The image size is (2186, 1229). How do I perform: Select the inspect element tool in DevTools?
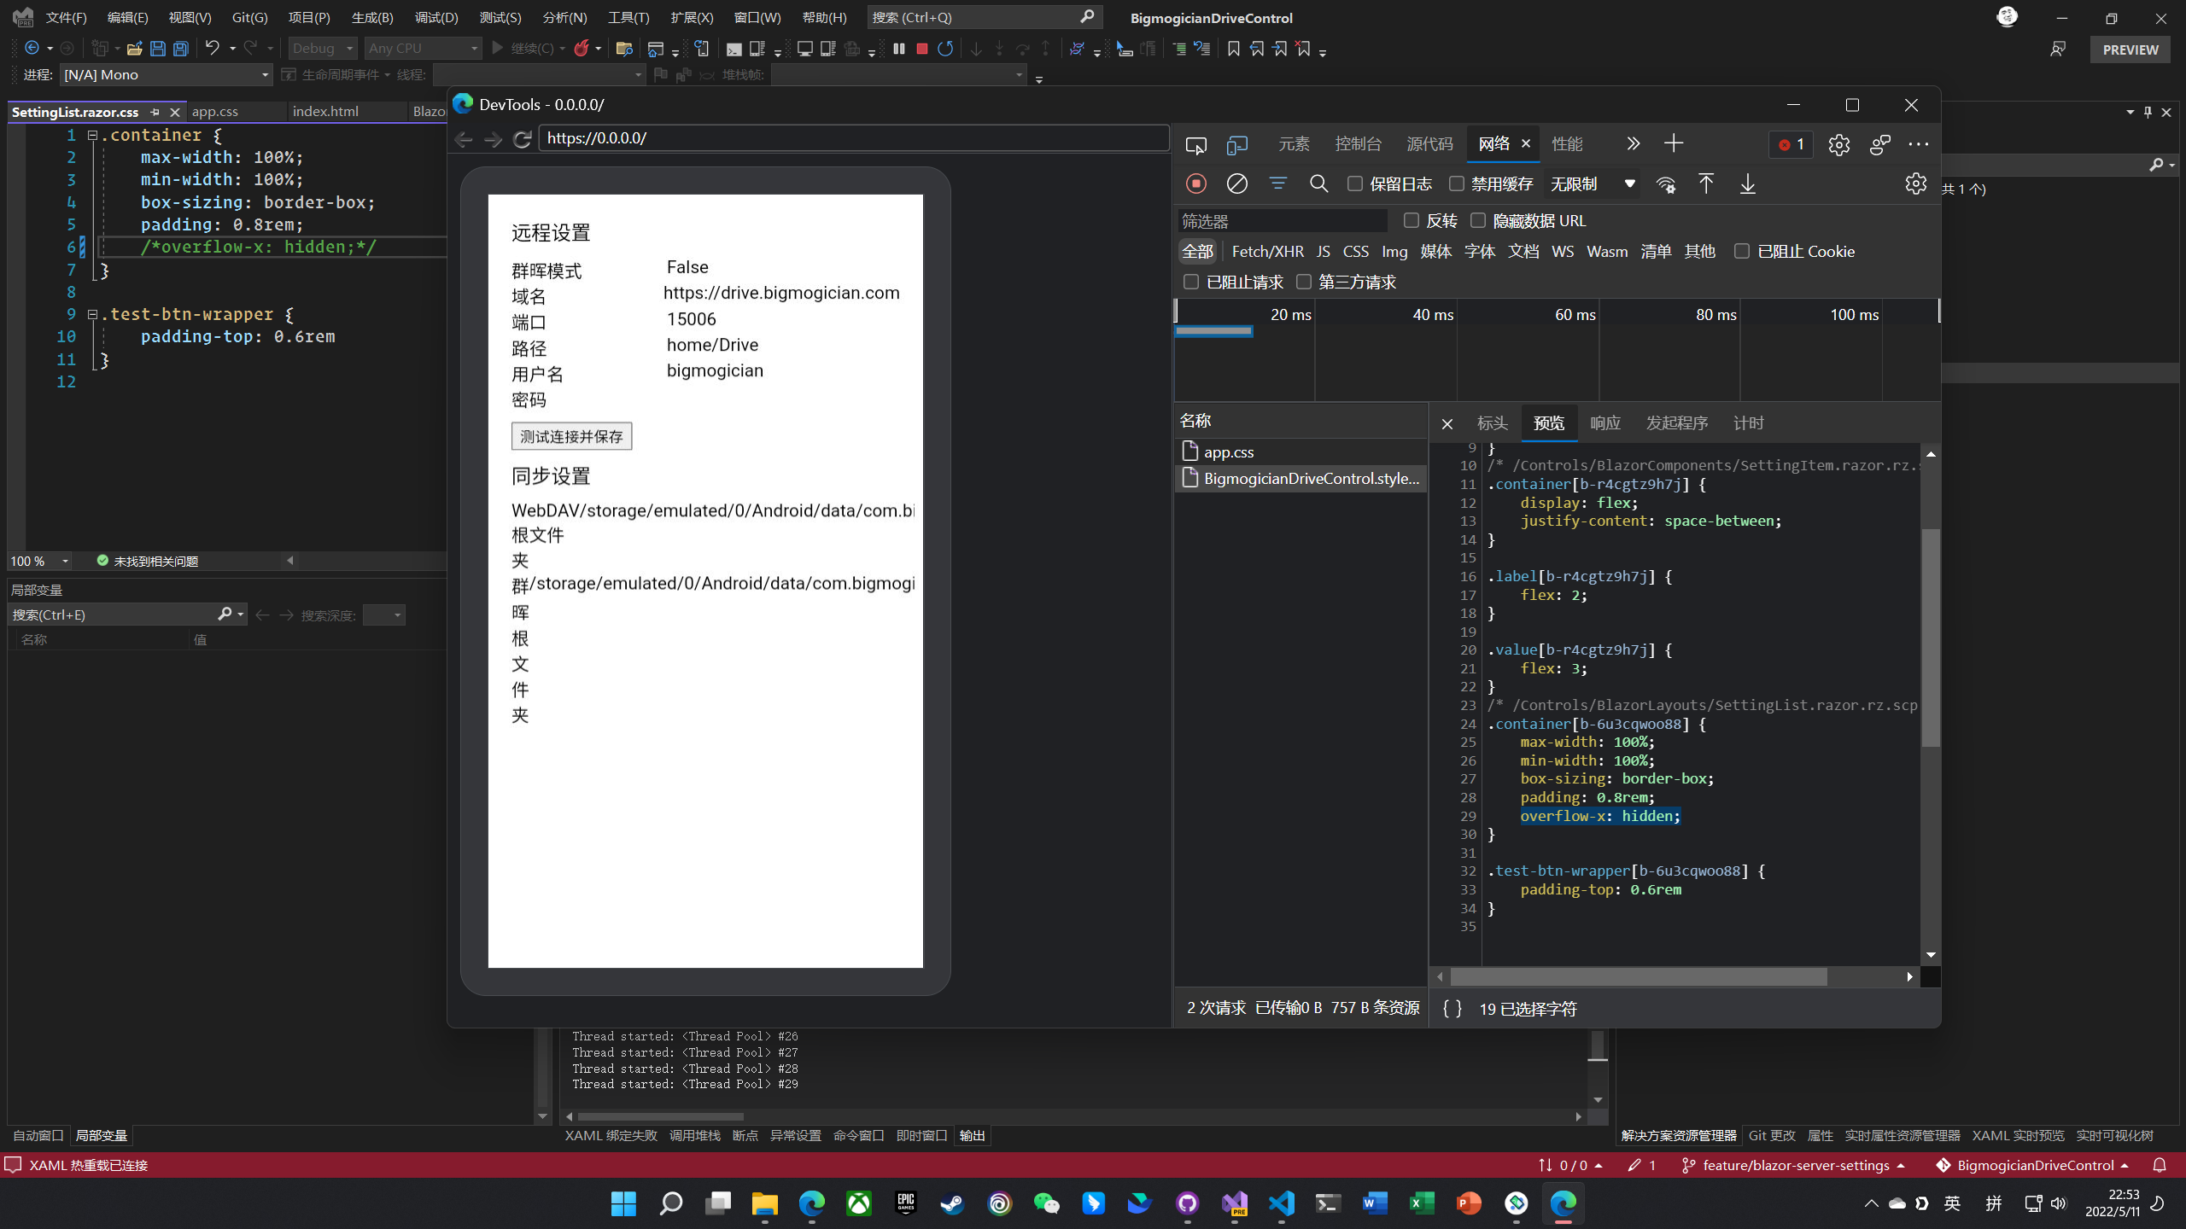1195,144
